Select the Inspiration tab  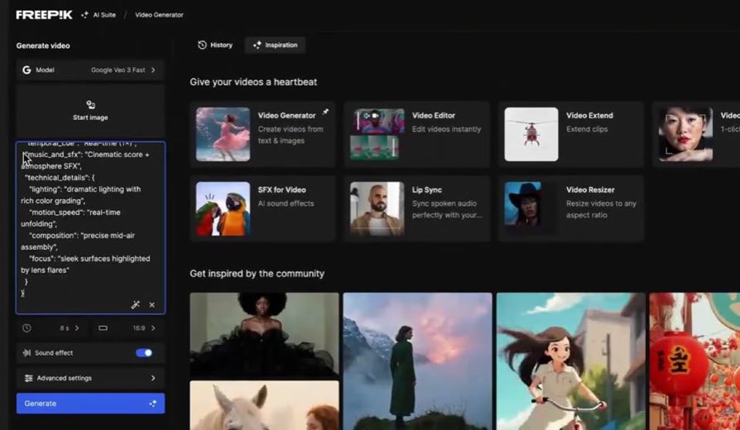(x=275, y=45)
